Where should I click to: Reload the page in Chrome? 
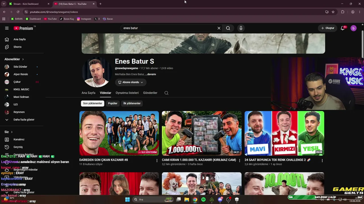[18, 12]
